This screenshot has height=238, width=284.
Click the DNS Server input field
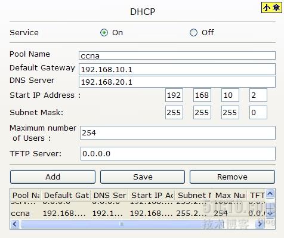(x=177, y=82)
